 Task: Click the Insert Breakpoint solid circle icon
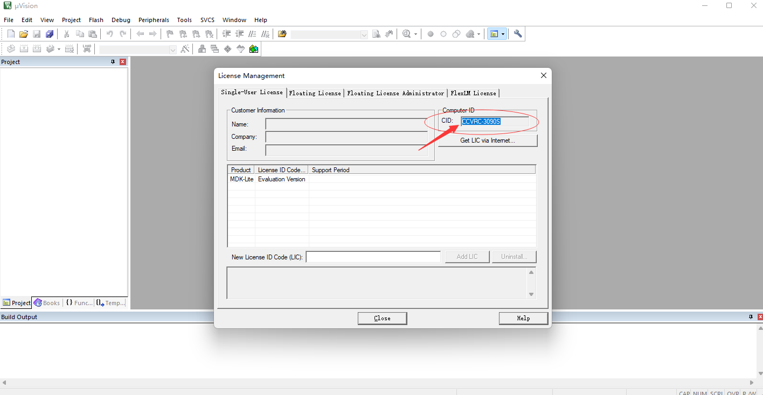pos(431,34)
